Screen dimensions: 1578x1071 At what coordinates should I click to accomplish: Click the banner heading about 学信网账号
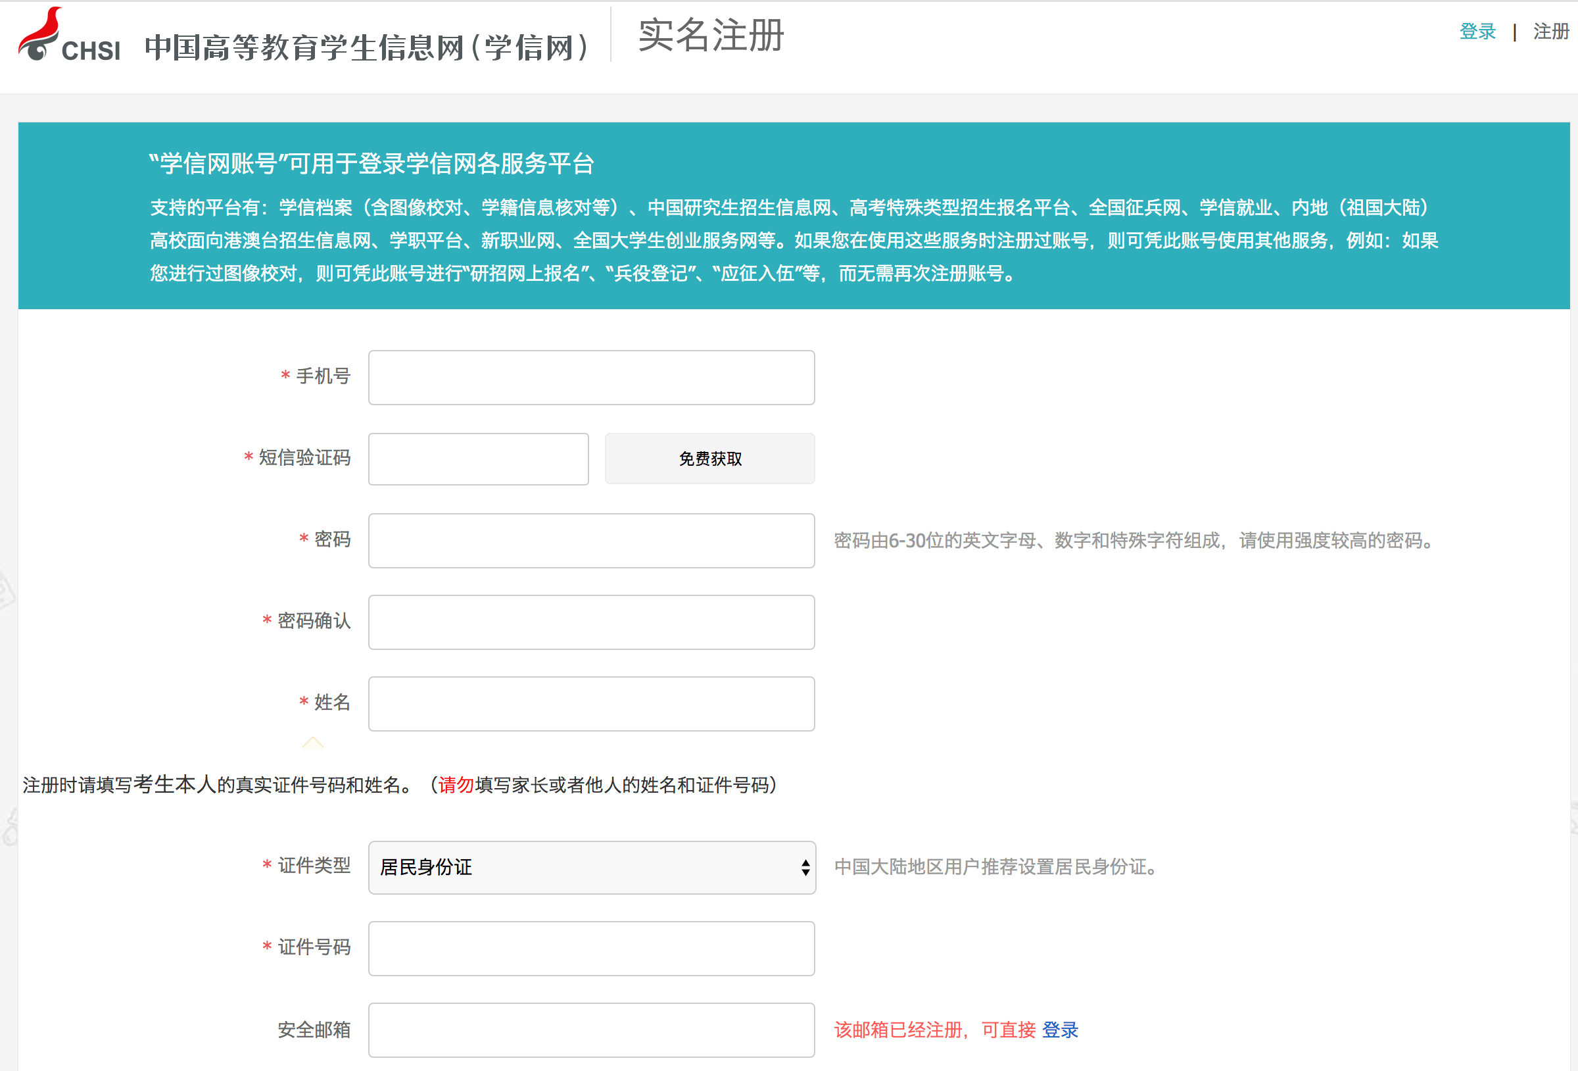(x=371, y=164)
